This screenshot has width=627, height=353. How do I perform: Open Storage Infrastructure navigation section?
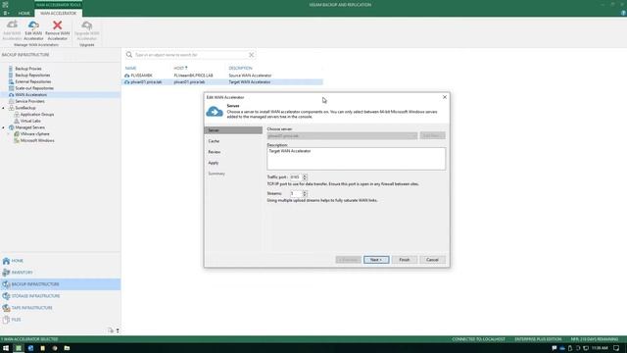pos(60,296)
